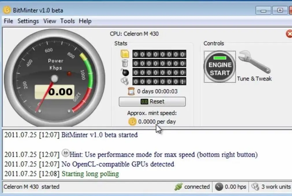Click the Power Khps speedometer readout
This screenshot has height=196, width=292.
55,92
